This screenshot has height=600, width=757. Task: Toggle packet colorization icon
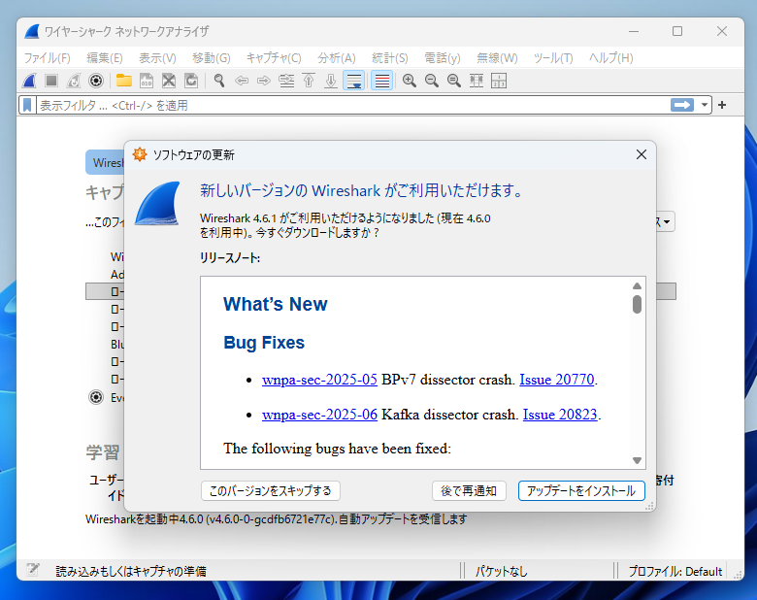click(381, 81)
